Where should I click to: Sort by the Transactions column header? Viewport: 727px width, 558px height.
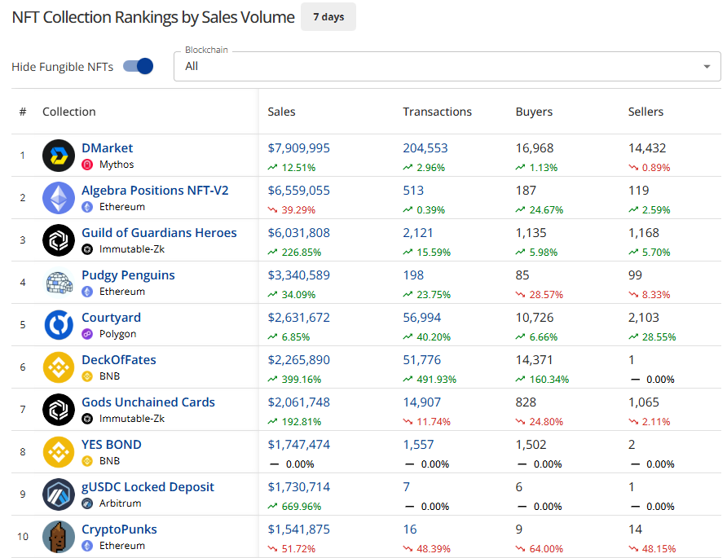pyautogui.click(x=437, y=112)
